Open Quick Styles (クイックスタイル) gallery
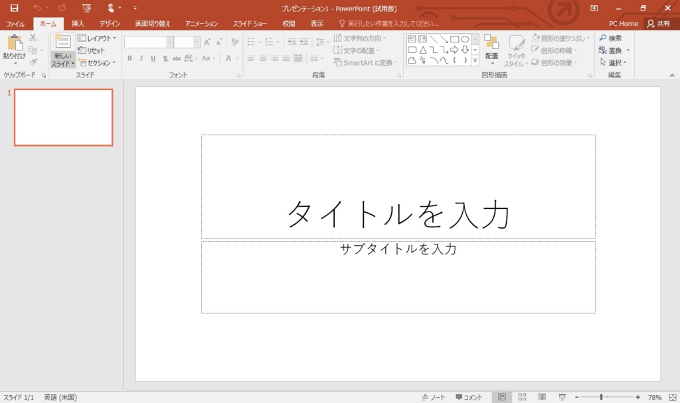The width and height of the screenshot is (680, 403). click(516, 50)
